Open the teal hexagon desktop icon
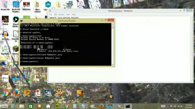 [x=48, y=5]
